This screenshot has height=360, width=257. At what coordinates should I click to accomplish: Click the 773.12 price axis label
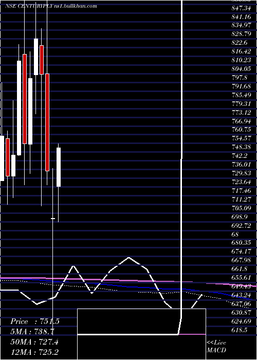[241, 112]
